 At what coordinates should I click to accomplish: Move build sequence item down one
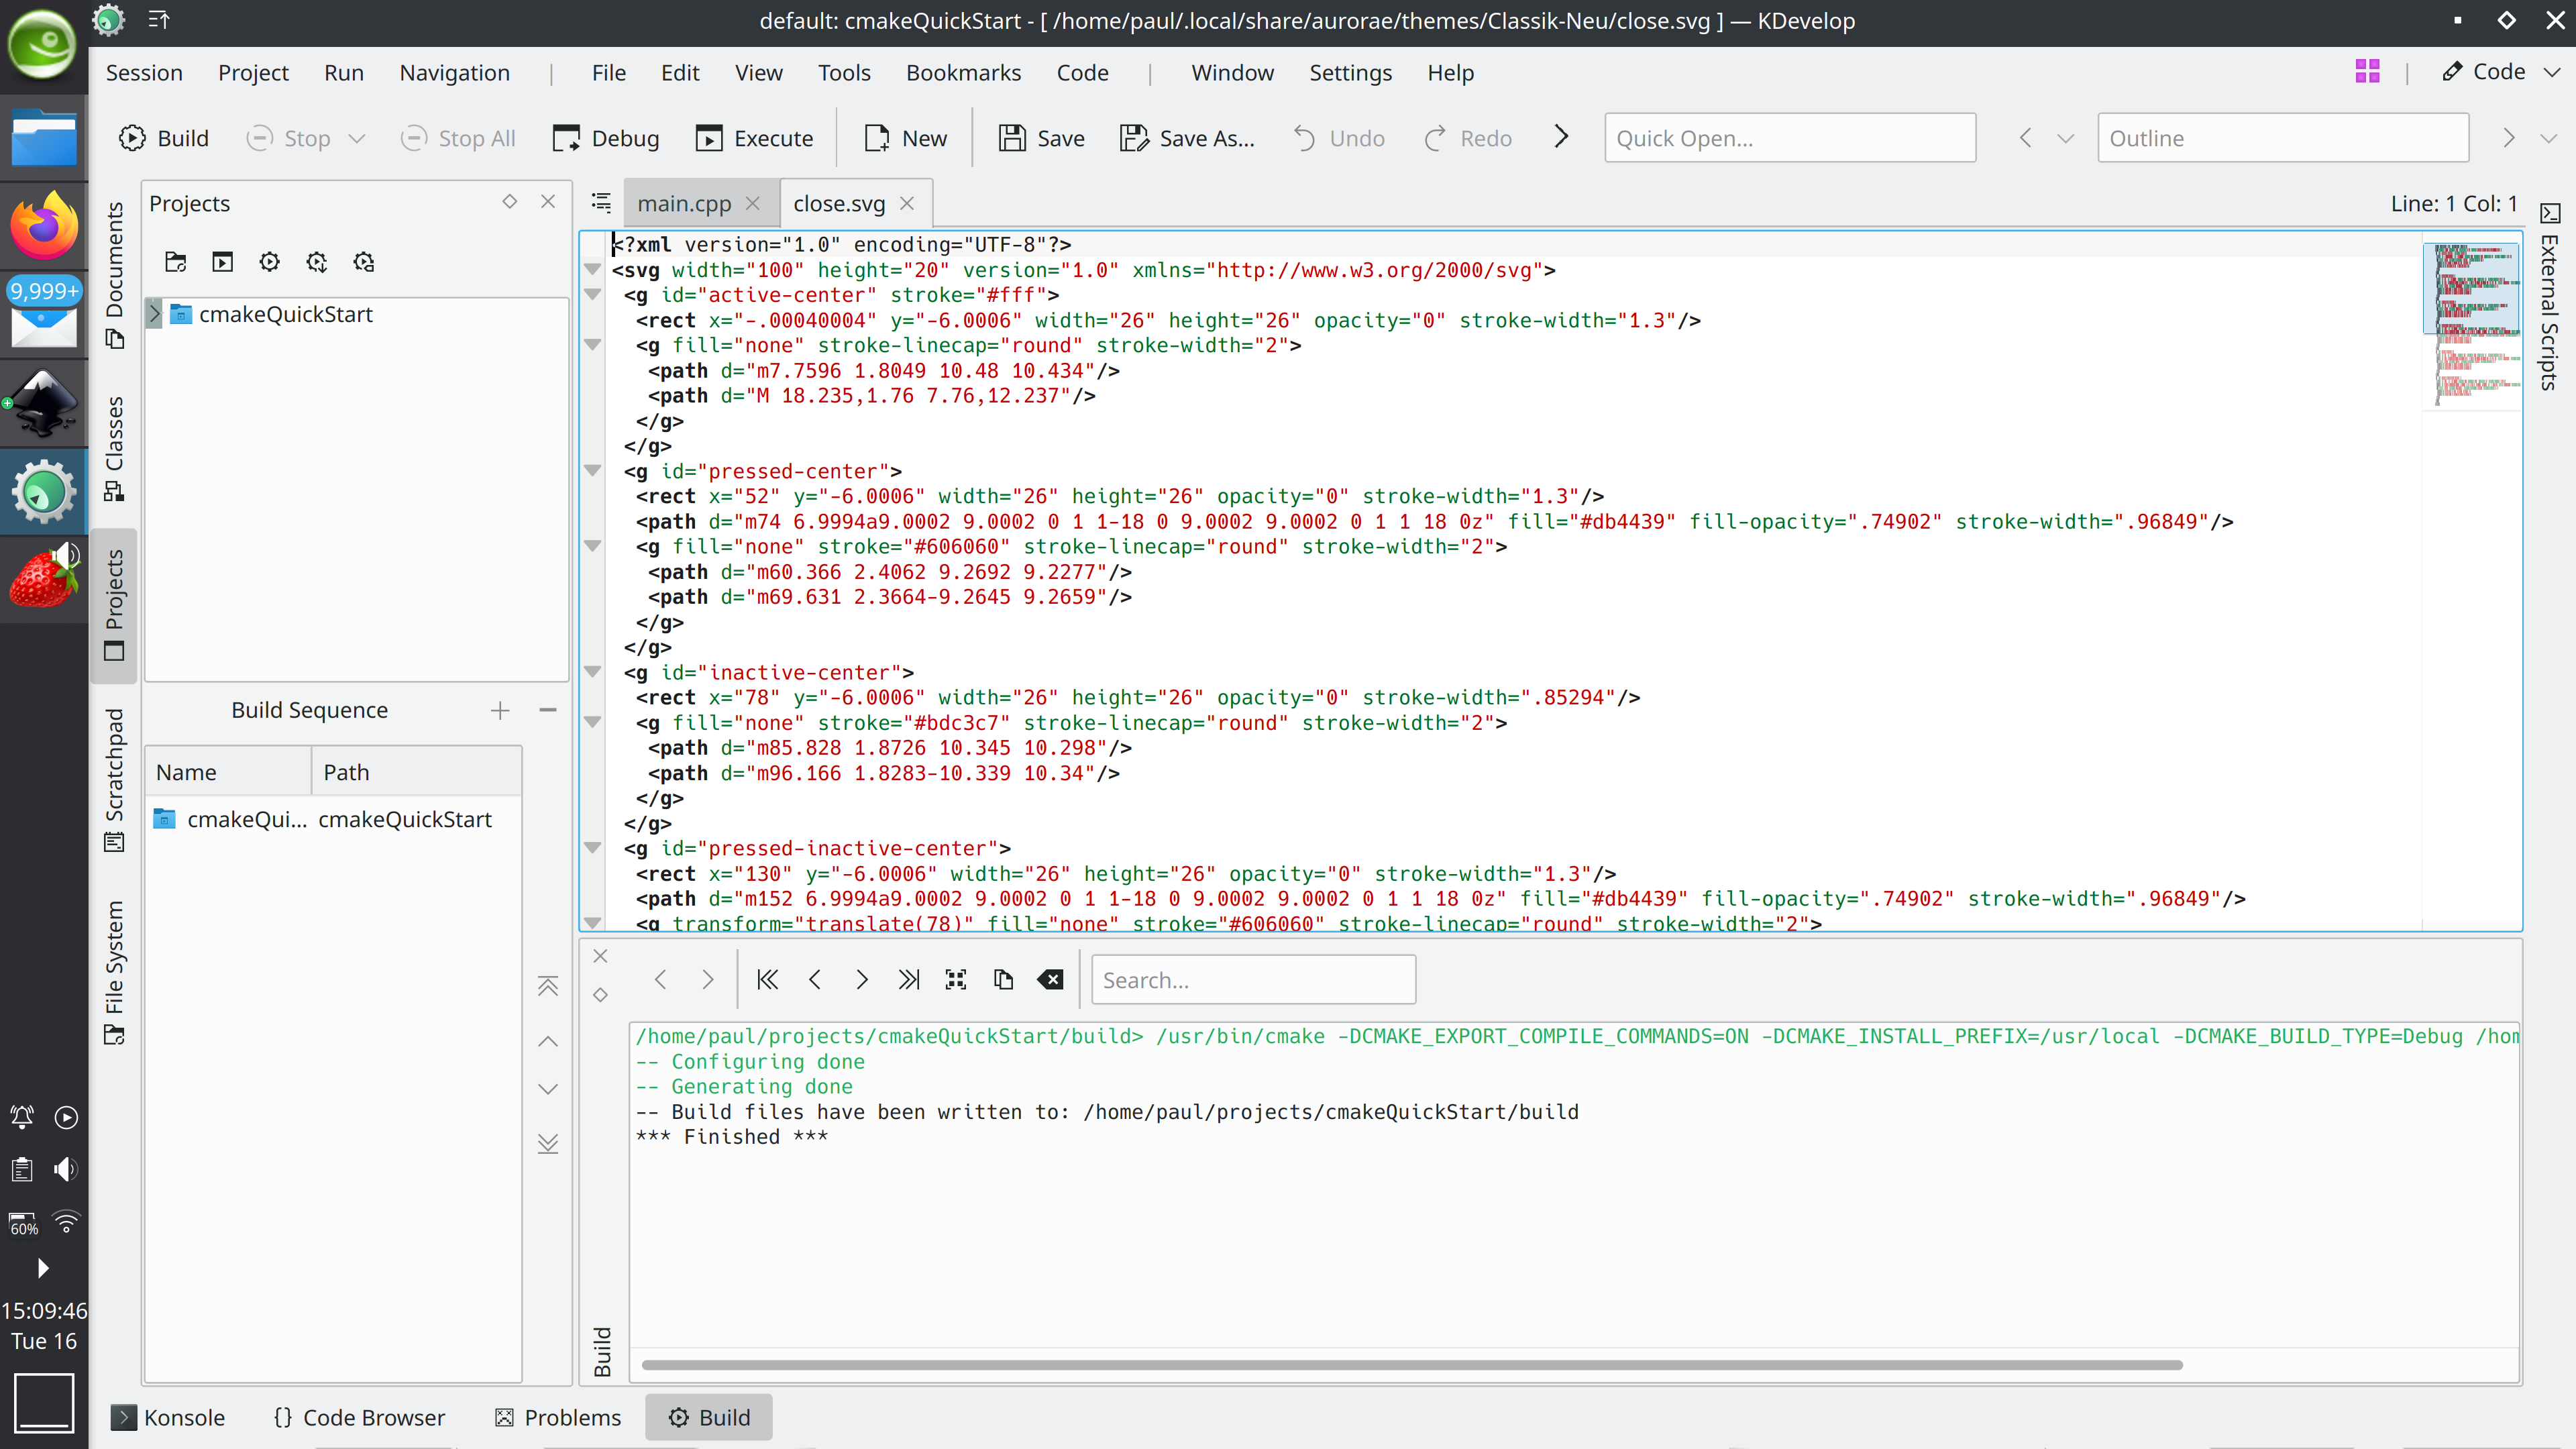point(548,1089)
